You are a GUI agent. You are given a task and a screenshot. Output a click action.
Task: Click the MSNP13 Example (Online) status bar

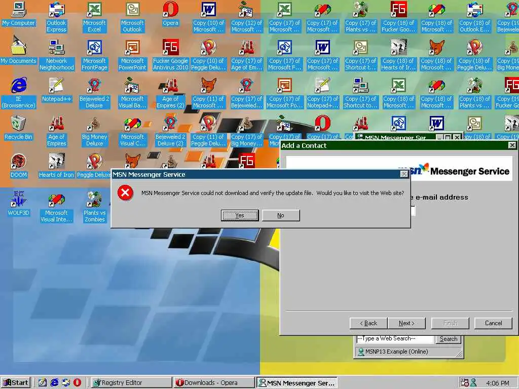click(x=408, y=352)
